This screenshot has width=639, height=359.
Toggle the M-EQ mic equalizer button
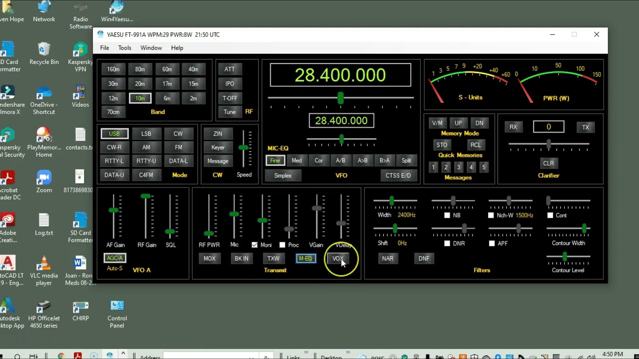click(306, 259)
